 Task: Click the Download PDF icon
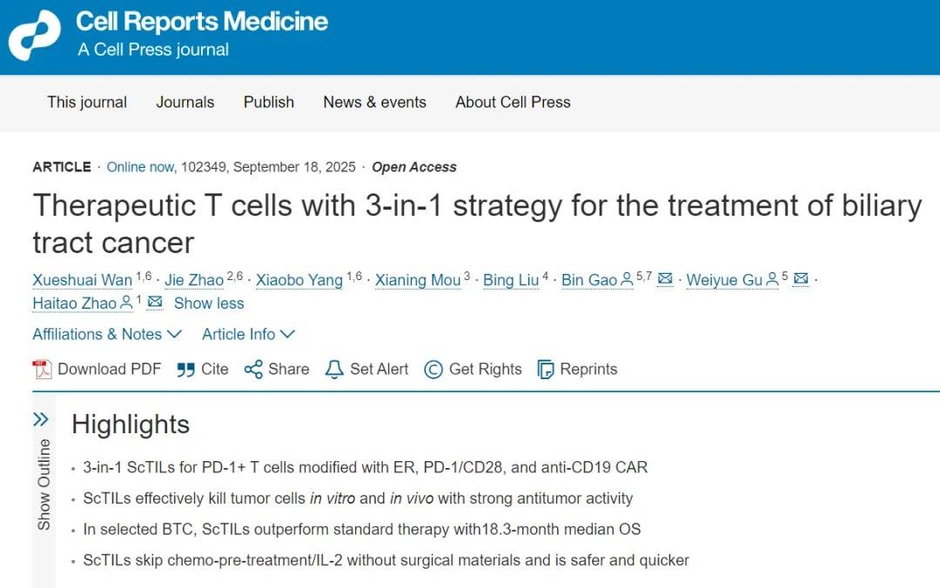click(x=43, y=370)
